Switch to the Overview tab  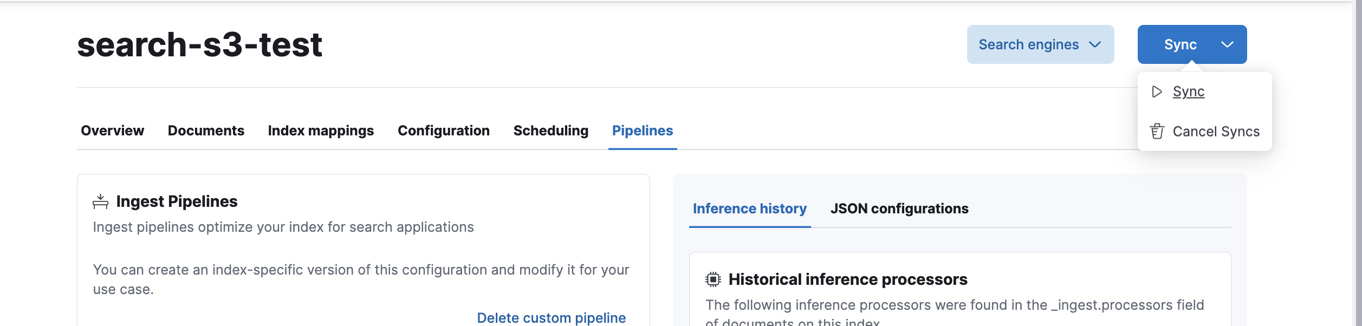click(x=112, y=131)
